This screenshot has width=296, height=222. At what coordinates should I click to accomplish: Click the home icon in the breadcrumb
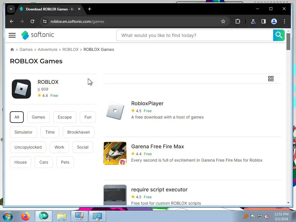click(12, 49)
